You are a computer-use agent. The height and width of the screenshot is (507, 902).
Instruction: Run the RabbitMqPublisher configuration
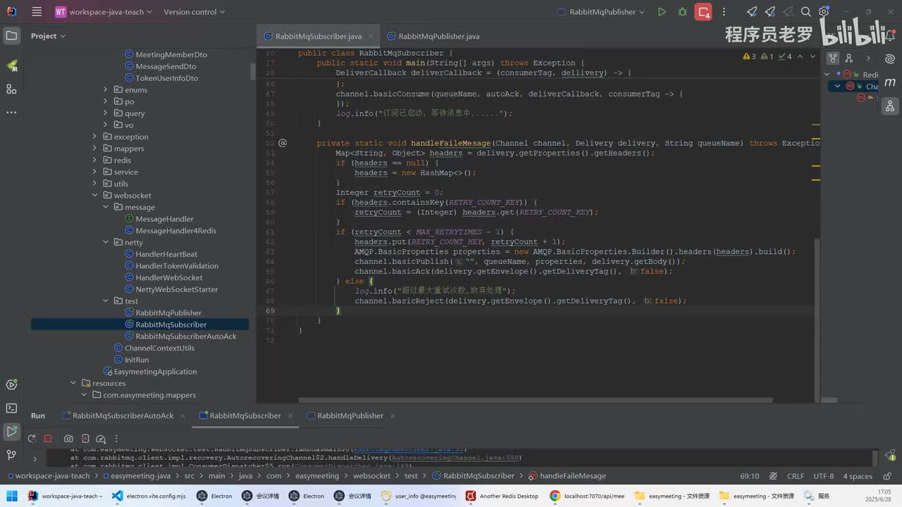coord(661,12)
